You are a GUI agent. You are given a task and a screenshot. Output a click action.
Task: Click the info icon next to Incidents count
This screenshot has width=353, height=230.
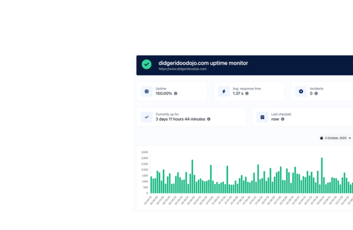click(x=316, y=94)
